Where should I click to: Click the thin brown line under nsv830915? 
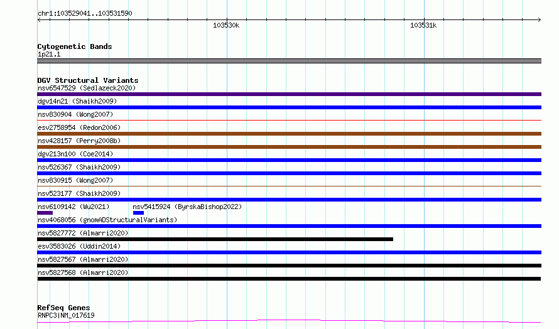pyautogui.click(x=289, y=186)
